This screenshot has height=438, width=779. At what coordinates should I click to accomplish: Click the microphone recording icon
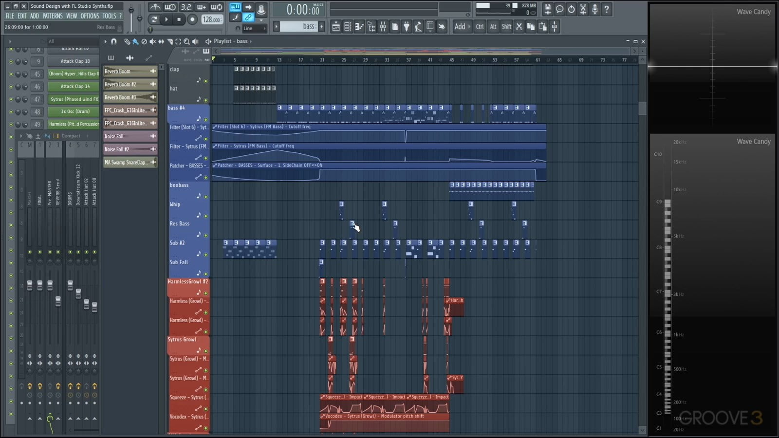coord(594,9)
